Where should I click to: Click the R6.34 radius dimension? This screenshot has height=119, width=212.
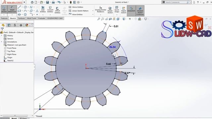(113, 47)
